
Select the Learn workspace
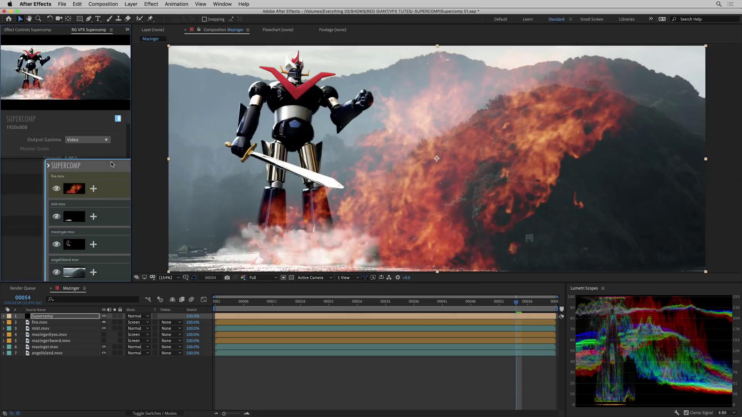tap(528, 19)
